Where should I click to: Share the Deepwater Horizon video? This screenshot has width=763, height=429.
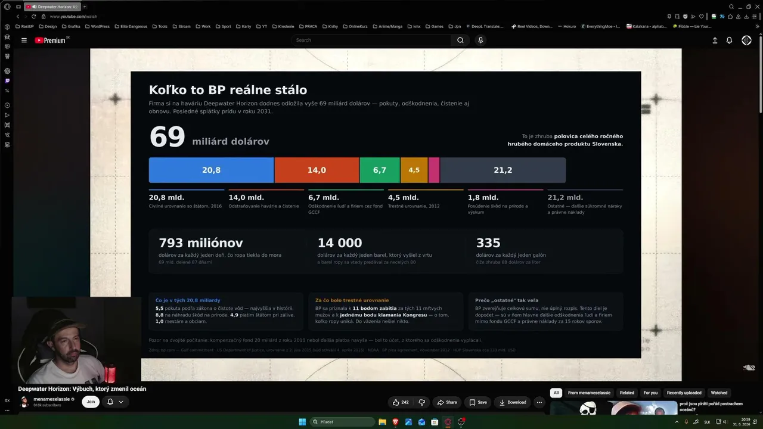(x=447, y=402)
